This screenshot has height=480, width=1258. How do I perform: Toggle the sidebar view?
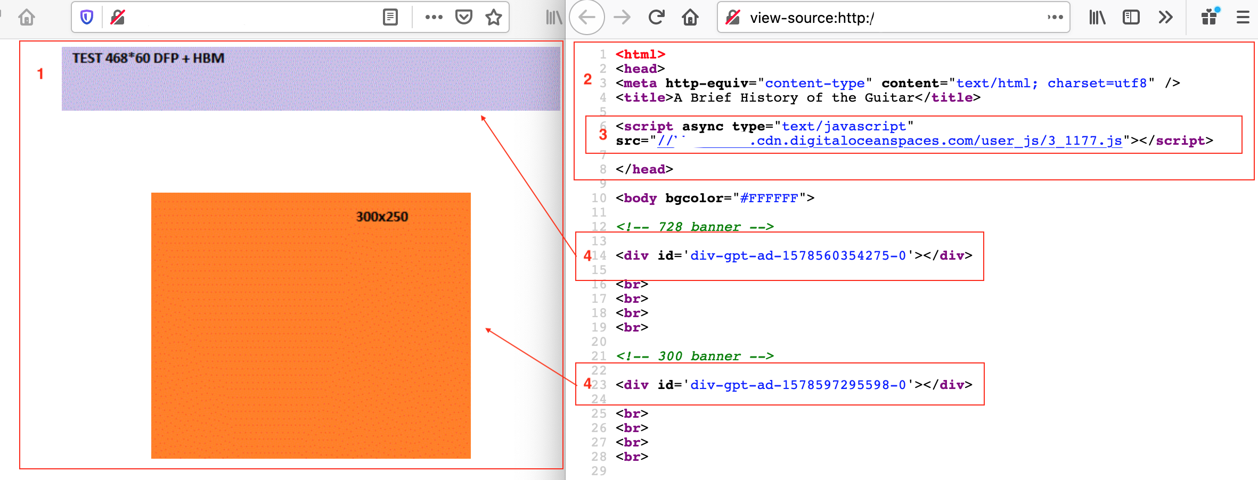pos(1131,18)
